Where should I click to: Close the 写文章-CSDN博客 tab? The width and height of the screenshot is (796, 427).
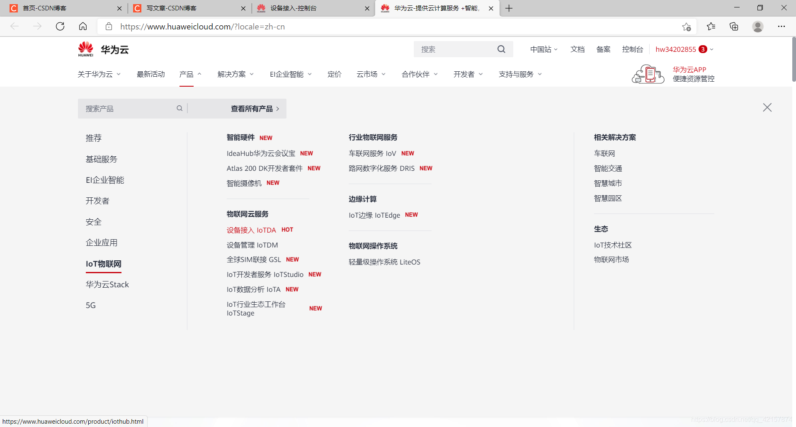pos(243,8)
